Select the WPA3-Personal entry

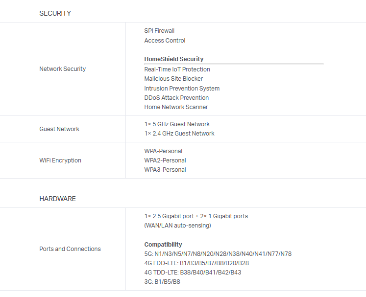tap(165, 170)
